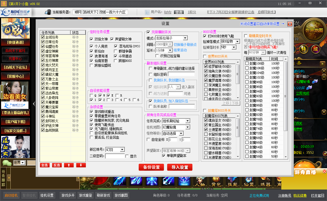Image resolution: width=327 pixels, height=201 pixels.
Task: Click the 备份设置 button
Action: [151, 167]
